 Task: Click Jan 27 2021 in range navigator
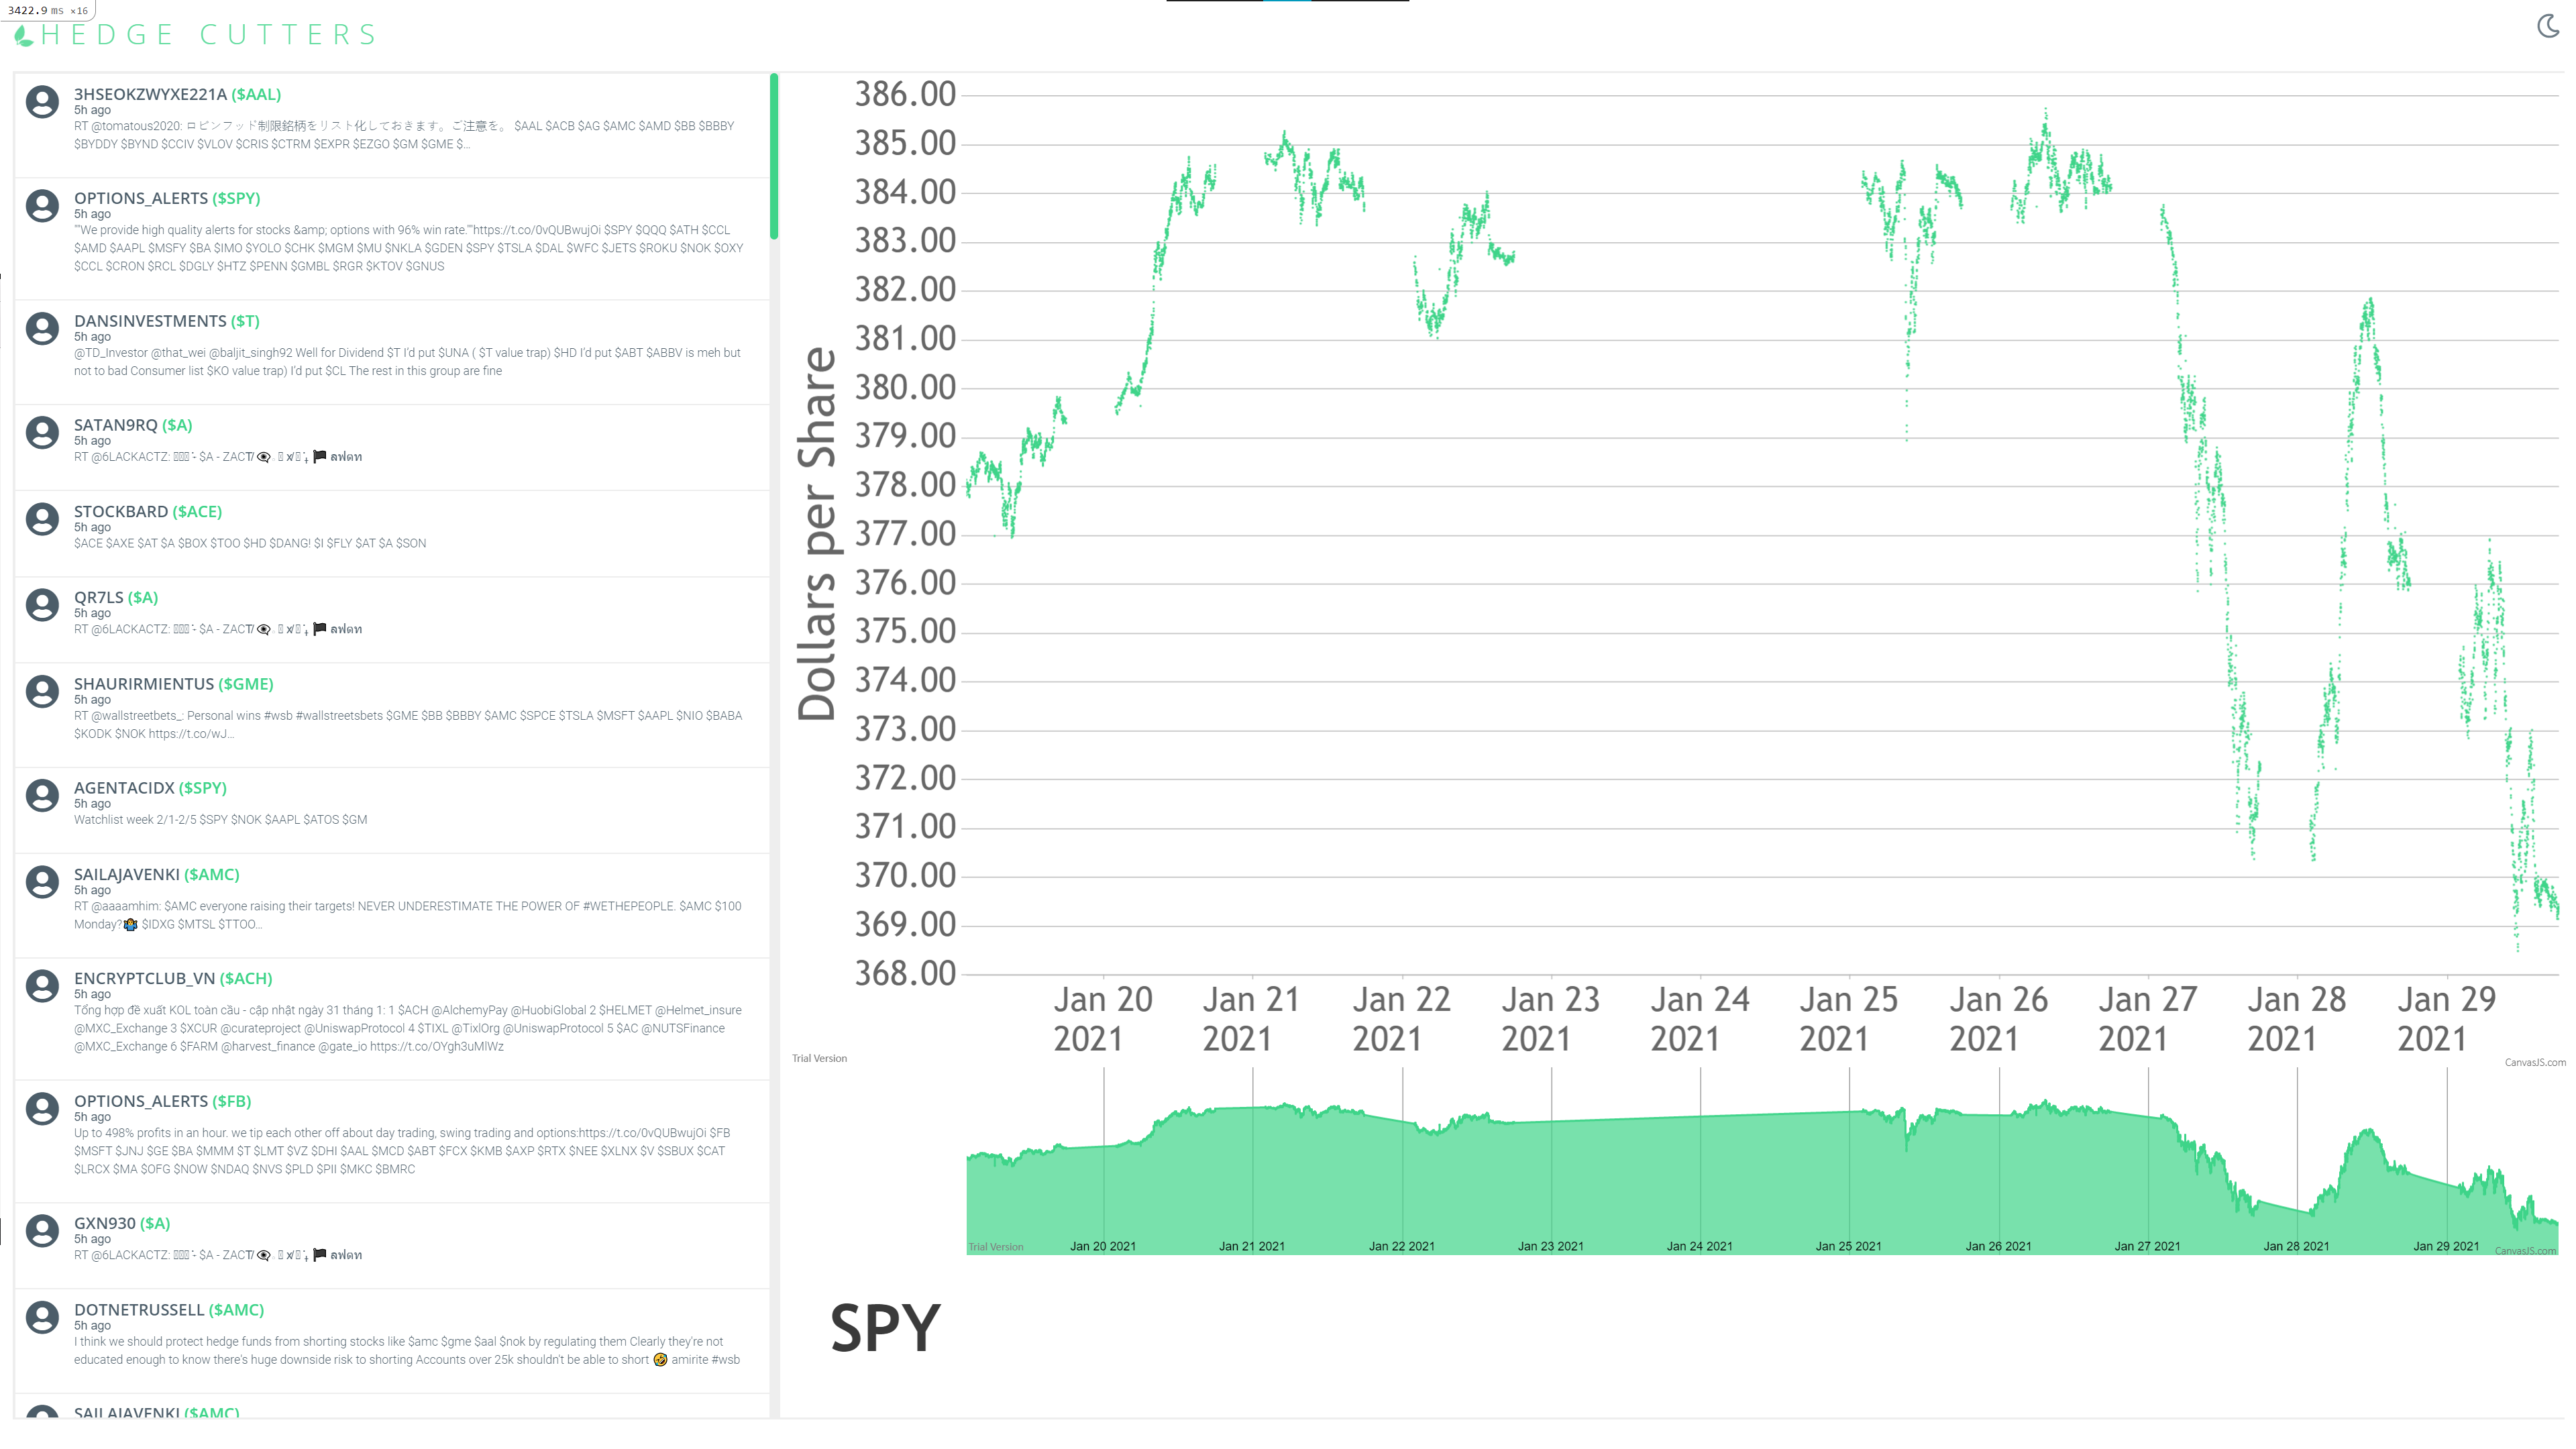click(x=2147, y=1246)
